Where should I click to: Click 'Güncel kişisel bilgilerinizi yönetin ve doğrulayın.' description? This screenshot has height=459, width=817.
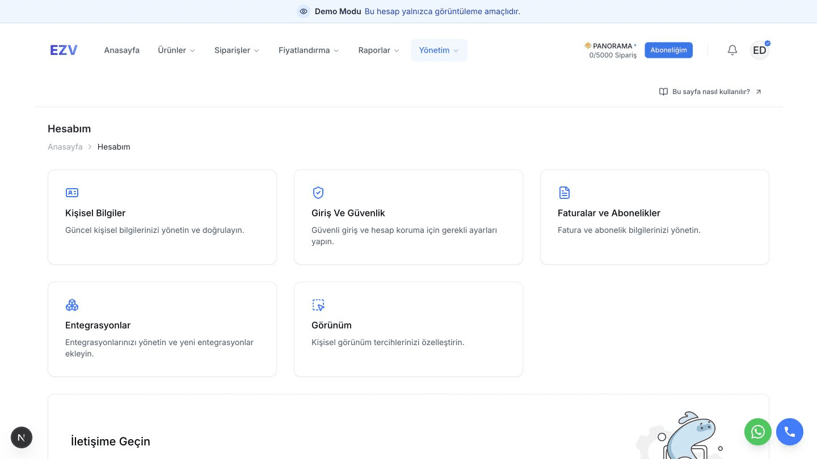click(155, 230)
